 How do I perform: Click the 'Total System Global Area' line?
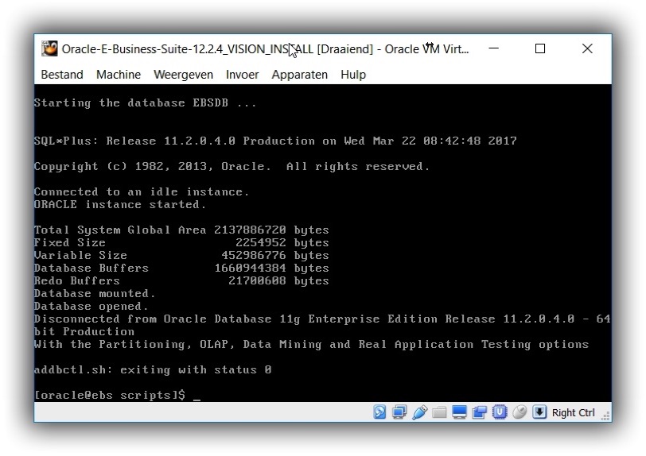click(x=181, y=230)
